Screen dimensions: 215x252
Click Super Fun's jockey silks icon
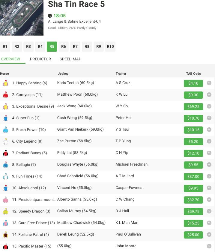5,118
